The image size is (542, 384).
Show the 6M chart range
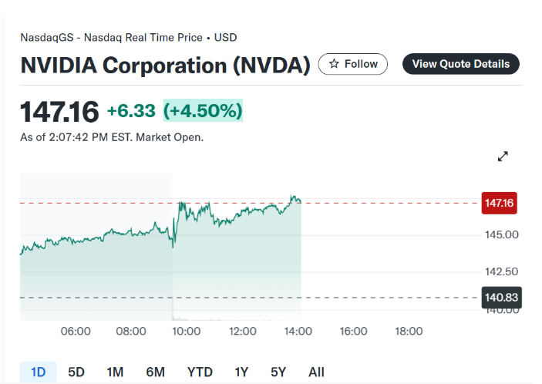pyautogui.click(x=155, y=372)
